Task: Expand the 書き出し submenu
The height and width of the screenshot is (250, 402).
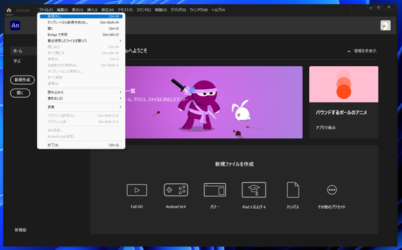Action: (81, 98)
